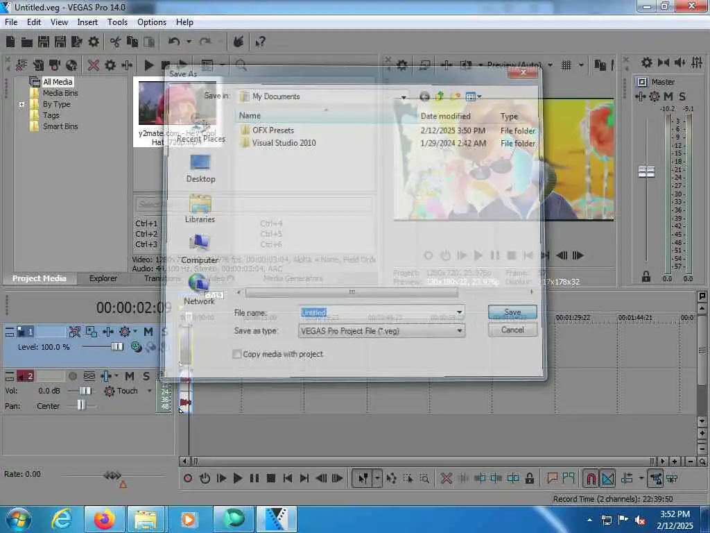Click the red X remove media icon

pyautogui.click(x=94, y=65)
